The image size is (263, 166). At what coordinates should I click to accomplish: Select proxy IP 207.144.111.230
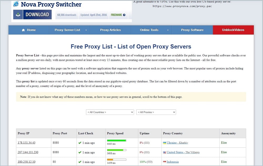coord(28,152)
